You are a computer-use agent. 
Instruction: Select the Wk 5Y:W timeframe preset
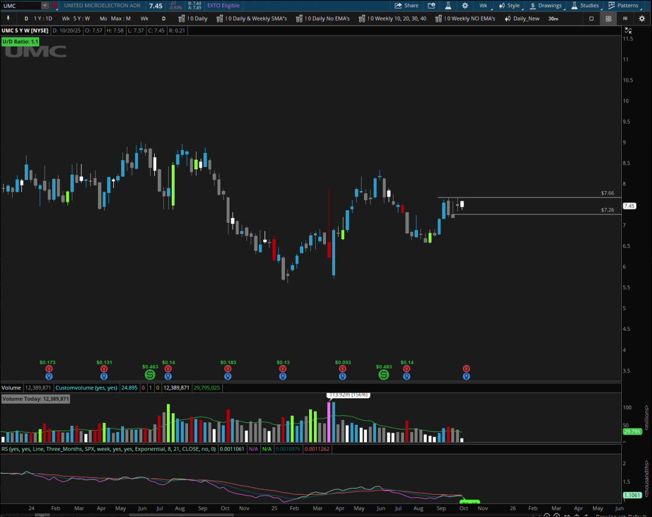pos(76,19)
